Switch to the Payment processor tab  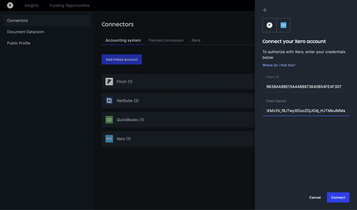click(166, 40)
